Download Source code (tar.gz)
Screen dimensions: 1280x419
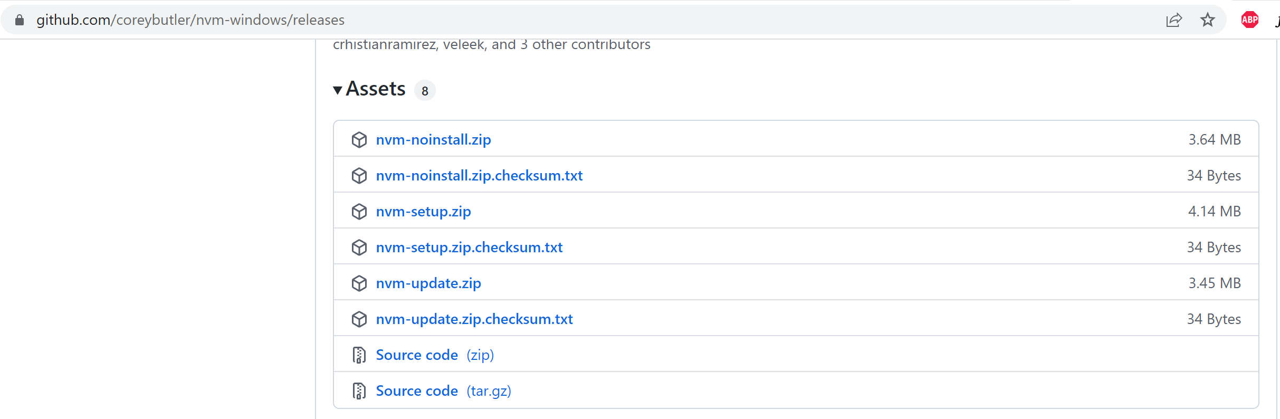(444, 391)
